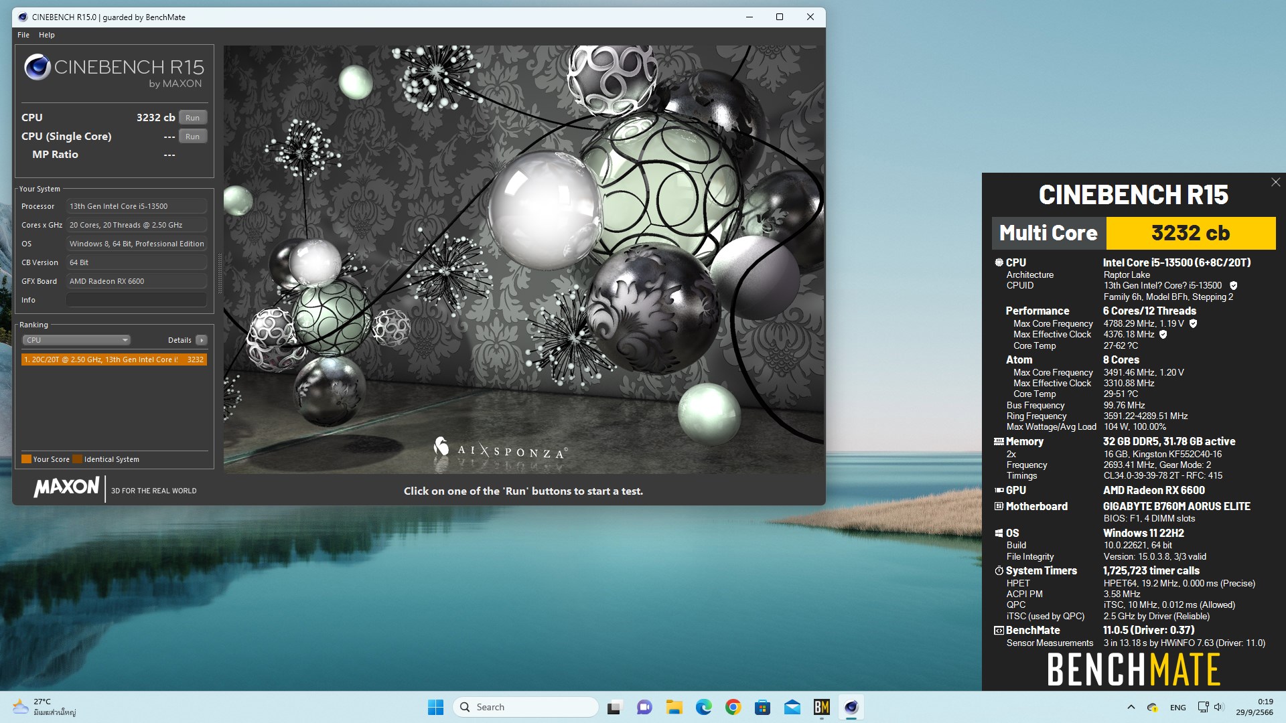This screenshot has width=1286, height=723.
Task: Click the CPUID verified shield icon
Action: point(1233,286)
